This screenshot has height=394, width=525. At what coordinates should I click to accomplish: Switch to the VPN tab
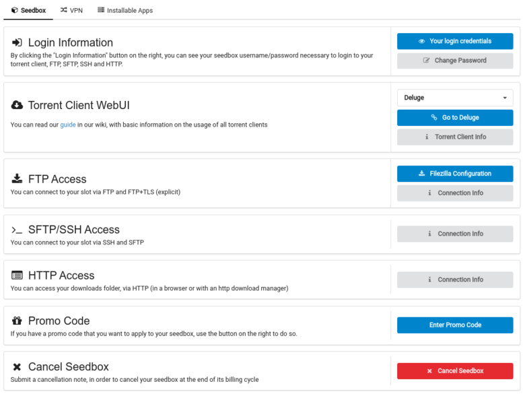(71, 10)
